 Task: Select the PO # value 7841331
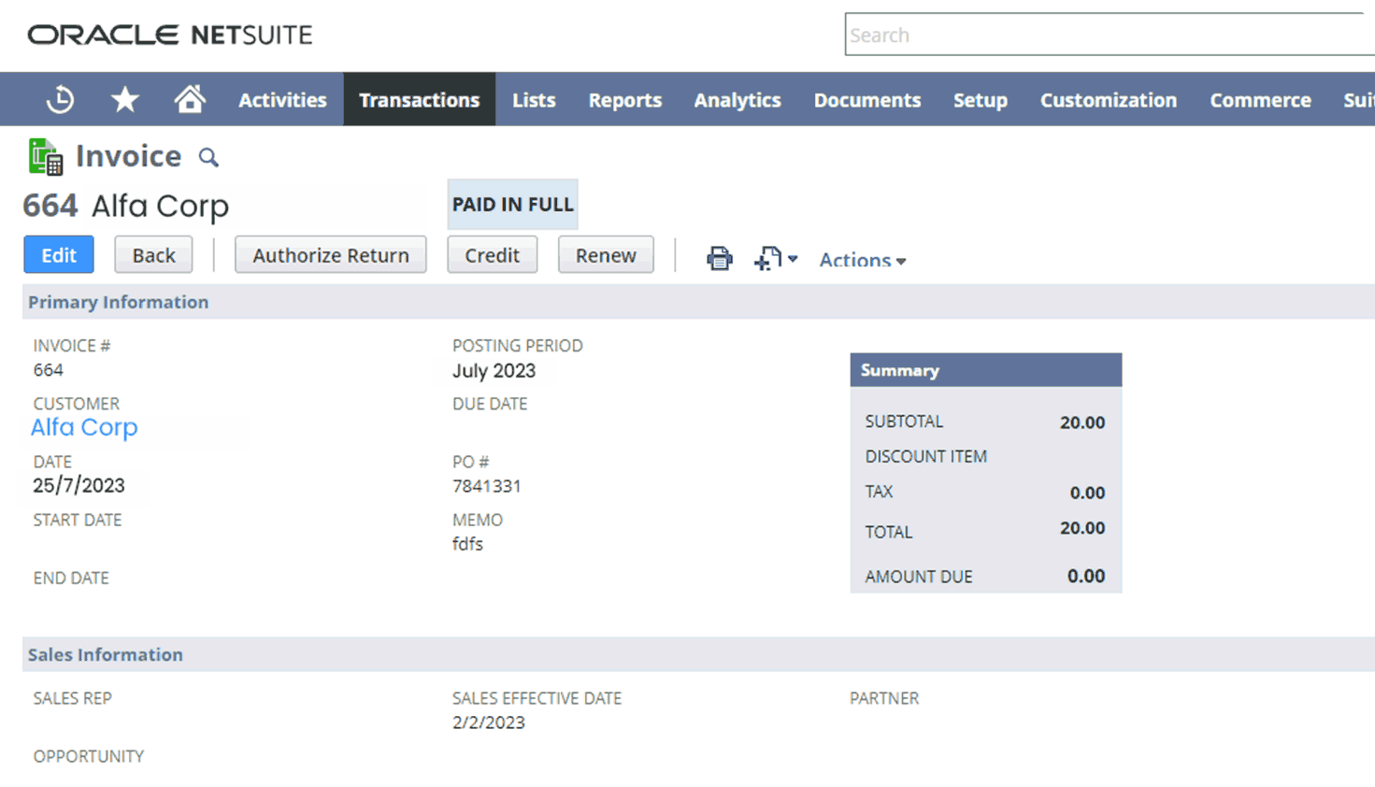tap(486, 486)
